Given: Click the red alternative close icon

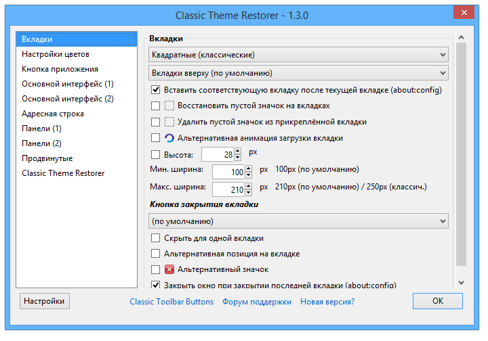Looking at the screenshot, I should (169, 269).
